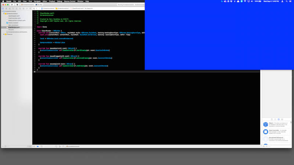
Task: Select the Object item in library
Action: [x=276, y=124]
